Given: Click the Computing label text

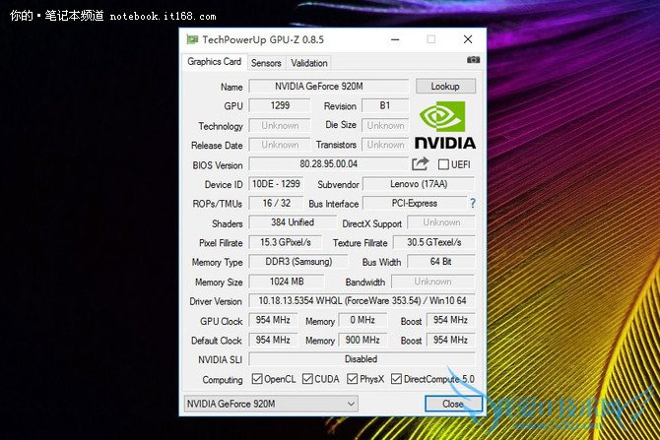Looking at the screenshot, I should click(x=223, y=380).
